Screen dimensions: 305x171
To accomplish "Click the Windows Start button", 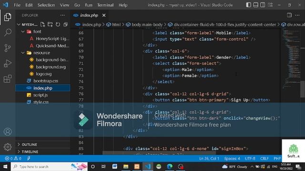I will 5,167.
